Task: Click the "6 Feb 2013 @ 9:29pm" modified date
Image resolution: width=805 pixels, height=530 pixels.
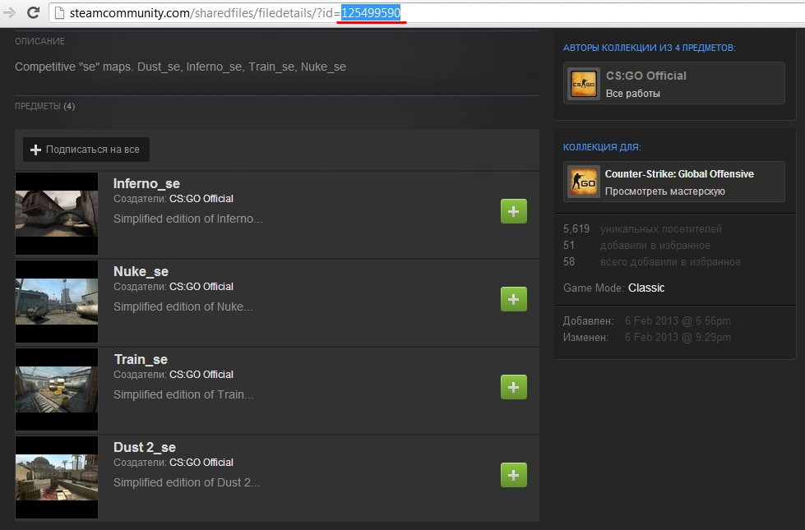Action: pos(678,337)
